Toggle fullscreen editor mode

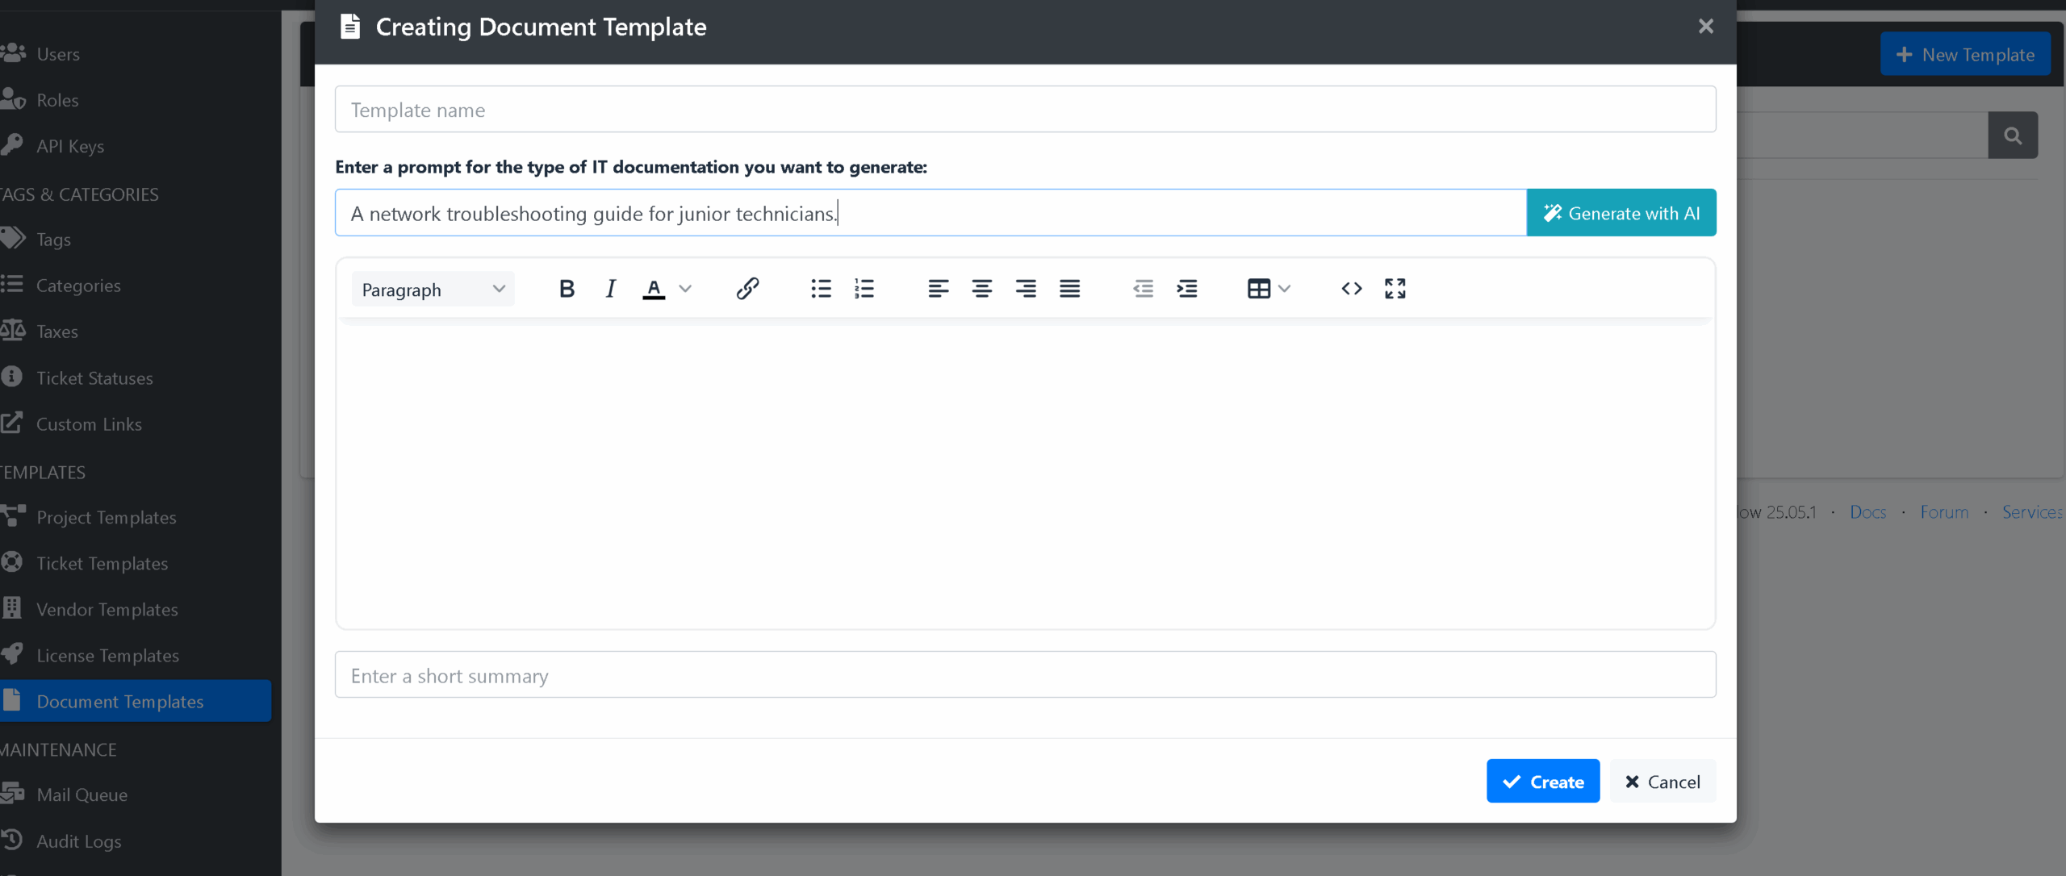pos(1395,289)
